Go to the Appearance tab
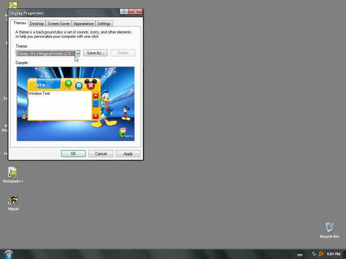 pos(83,24)
